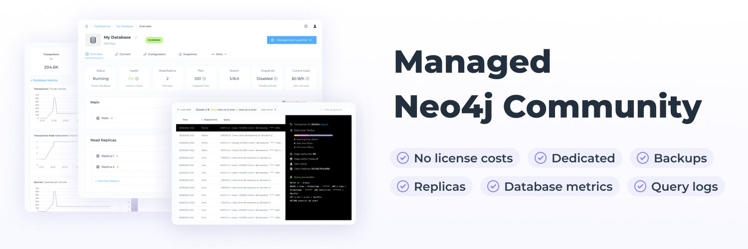Click Add new Replica link
The width and height of the screenshot is (748, 249).
pyautogui.click(x=107, y=181)
